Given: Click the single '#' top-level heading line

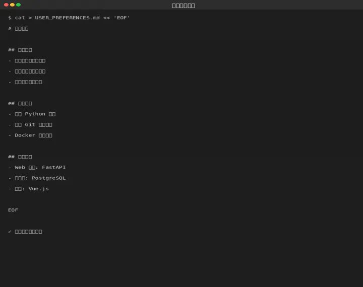Looking at the screenshot, I should pos(18,29).
